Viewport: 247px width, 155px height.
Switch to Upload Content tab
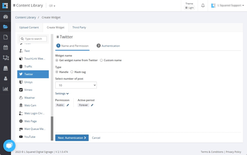point(29,27)
